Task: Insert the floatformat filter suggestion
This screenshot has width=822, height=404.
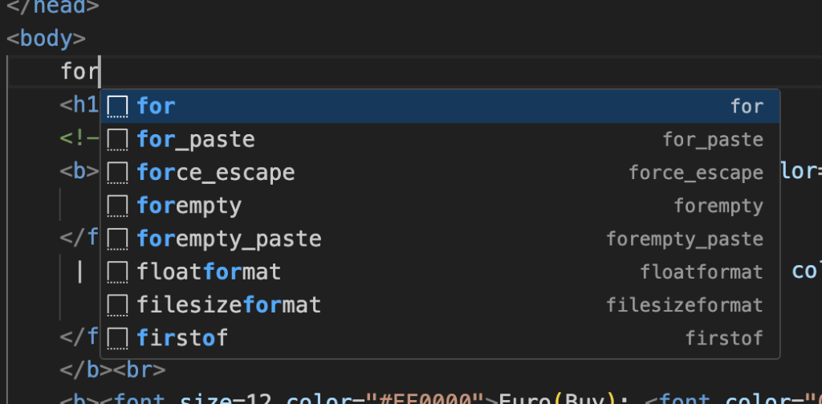Action: 210,271
